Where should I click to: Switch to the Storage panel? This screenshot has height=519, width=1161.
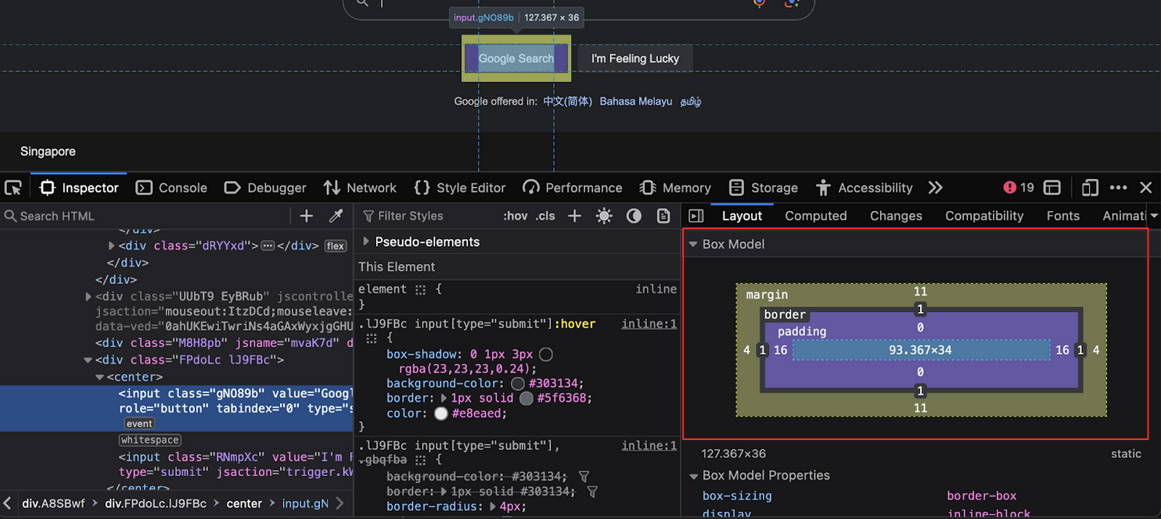point(763,188)
